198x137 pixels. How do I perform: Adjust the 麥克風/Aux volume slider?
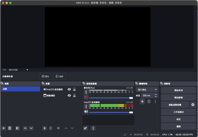[111, 98]
